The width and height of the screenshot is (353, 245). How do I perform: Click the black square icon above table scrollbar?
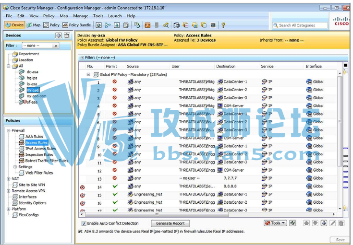[345, 65]
